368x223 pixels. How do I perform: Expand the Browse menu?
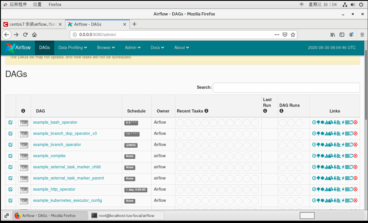click(106, 48)
